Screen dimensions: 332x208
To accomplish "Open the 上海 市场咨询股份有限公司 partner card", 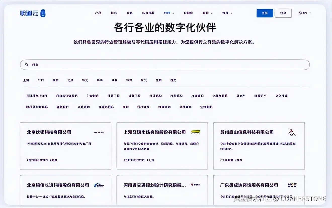I will point(162,146).
